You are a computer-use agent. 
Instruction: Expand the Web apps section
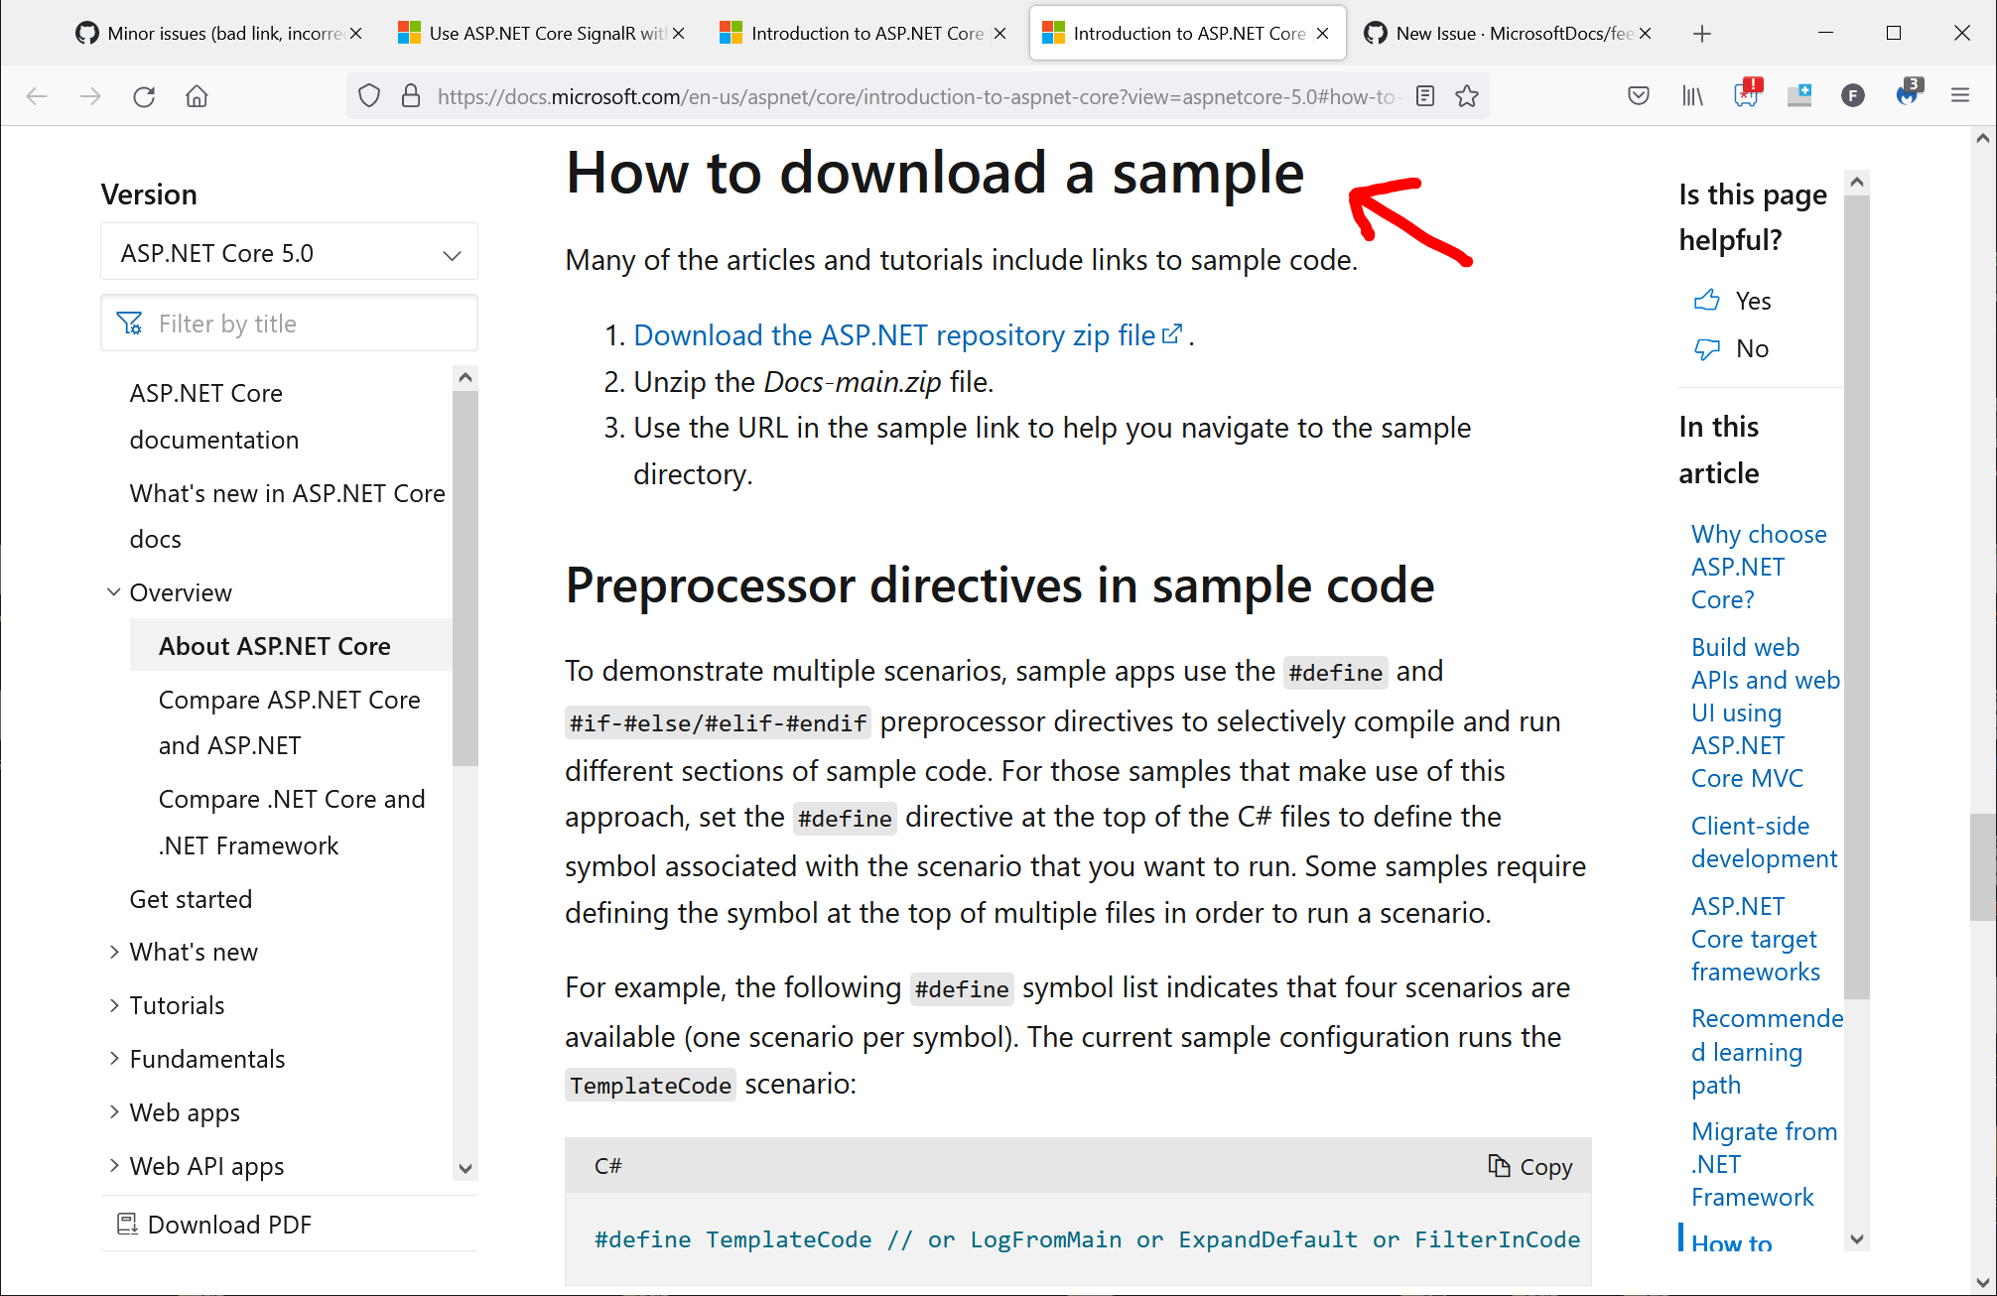[113, 1112]
